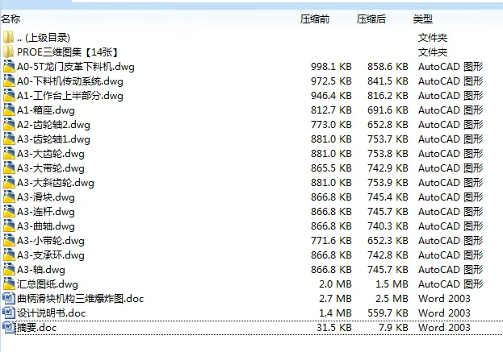This screenshot has width=503, height=352.
Task: Click the 740.3 KB compressed size
Action: (x=388, y=226)
